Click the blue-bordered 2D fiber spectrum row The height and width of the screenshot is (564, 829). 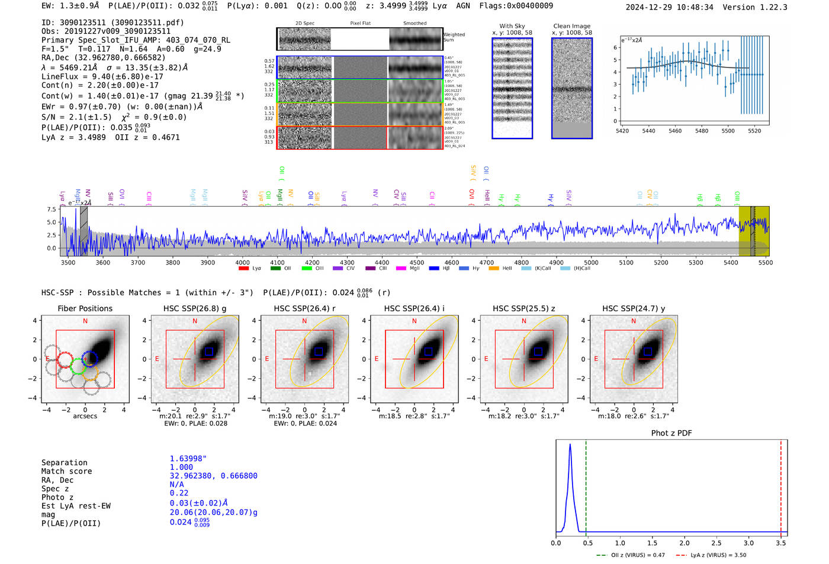click(x=359, y=67)
